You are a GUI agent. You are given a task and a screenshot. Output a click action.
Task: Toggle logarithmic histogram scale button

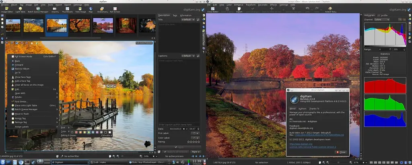[x=404, y=19]
